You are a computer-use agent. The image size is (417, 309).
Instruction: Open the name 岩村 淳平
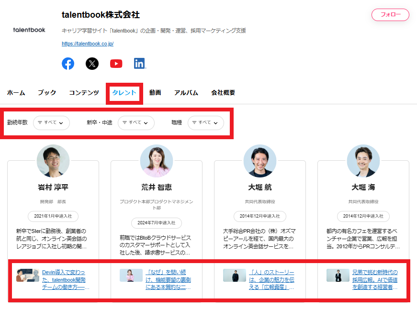tap(53, 188)
